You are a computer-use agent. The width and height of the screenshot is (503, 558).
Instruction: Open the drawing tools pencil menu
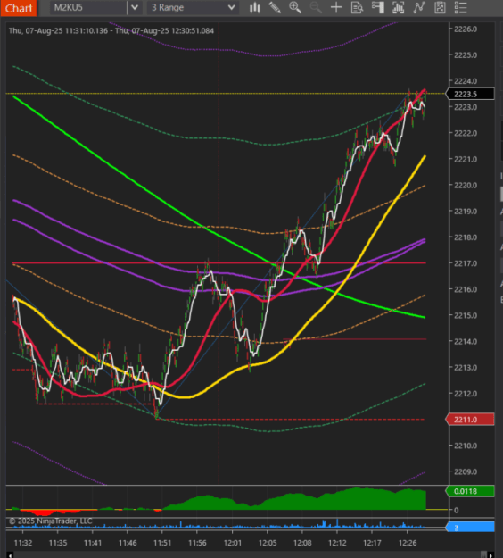click(x=275, y=7)
